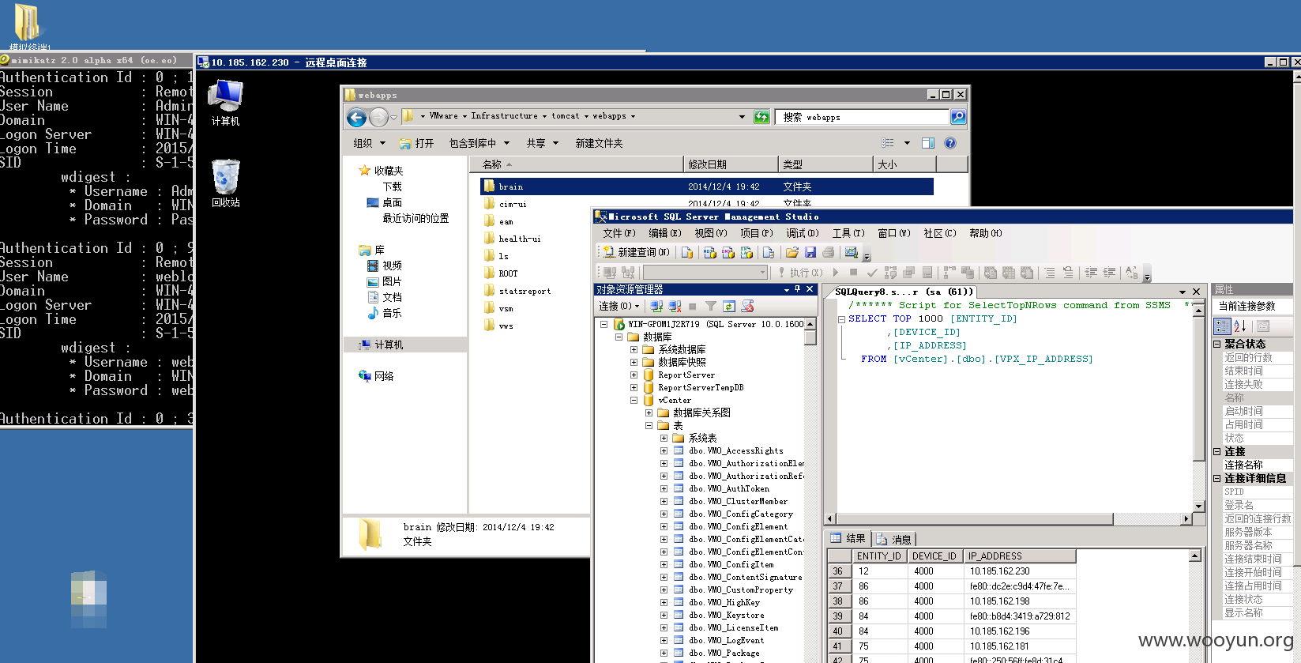Click the magnifier search icon in Explorer

[x=958, y=117]
